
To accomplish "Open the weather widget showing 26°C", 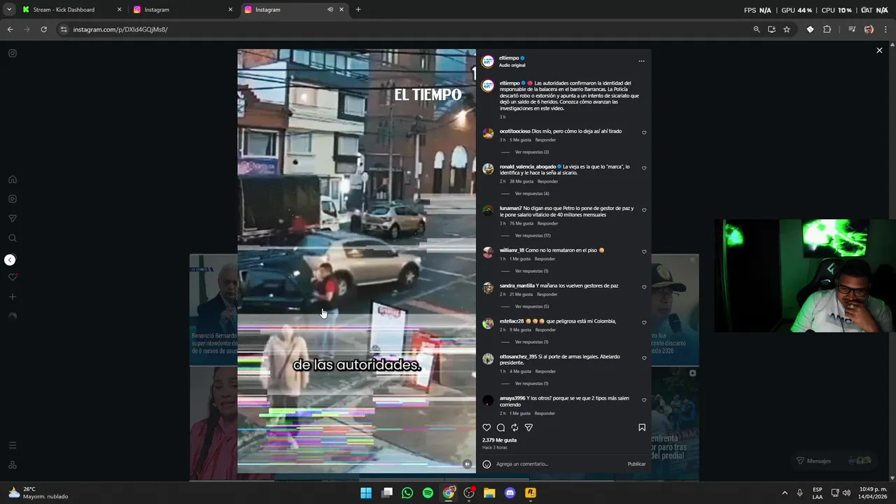I will coord(38,493).
